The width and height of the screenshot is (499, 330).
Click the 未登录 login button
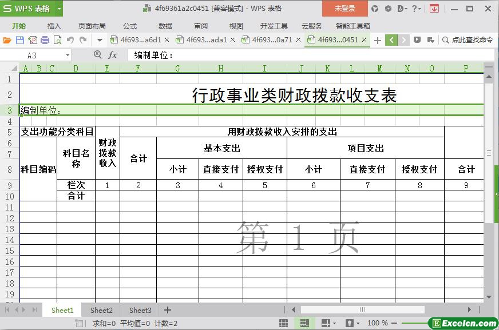pyautogui.click(x=344, y=9)
